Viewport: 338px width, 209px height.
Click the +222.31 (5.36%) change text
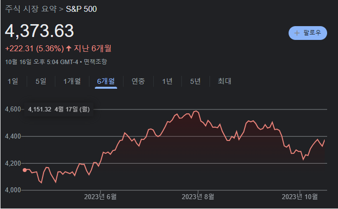pyautogui.click(x=35, y=49)
